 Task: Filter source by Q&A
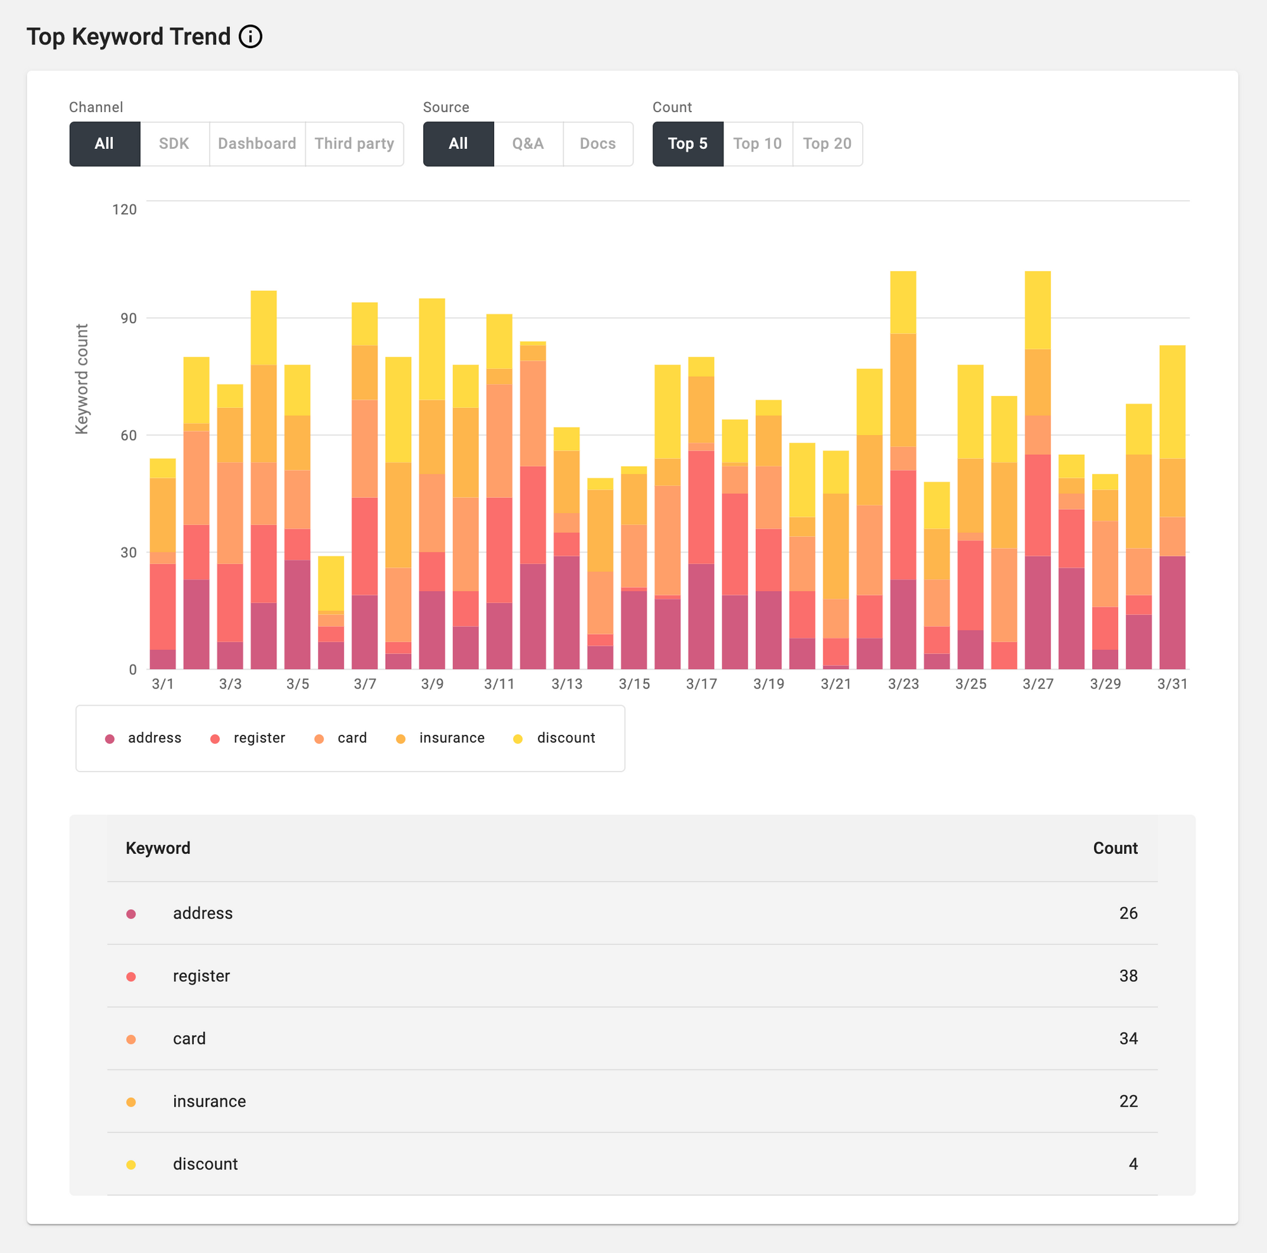[528, 144]
